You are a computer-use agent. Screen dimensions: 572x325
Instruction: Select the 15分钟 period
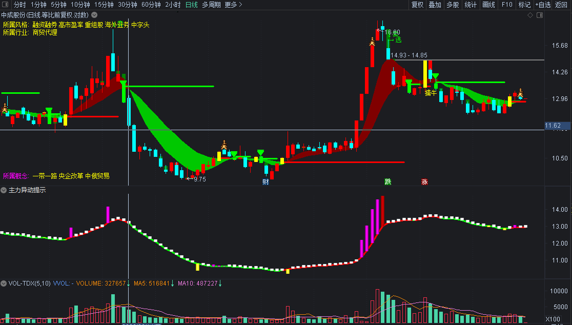(104, 5)
